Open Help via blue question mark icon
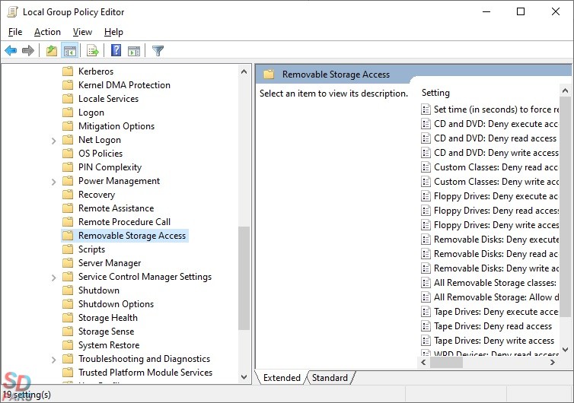The image size is (574, 403). [x=116, y=51]
